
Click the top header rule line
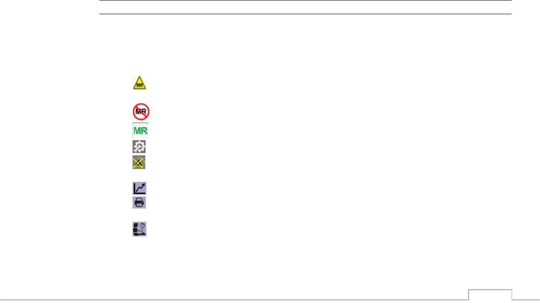(305, 0)
